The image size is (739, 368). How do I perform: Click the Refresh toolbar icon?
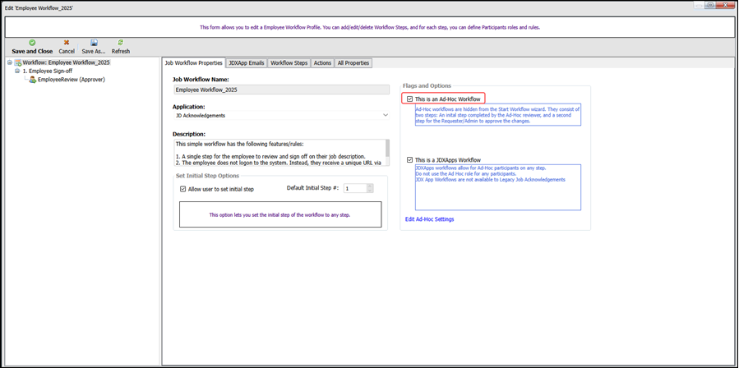pos(121,43)
